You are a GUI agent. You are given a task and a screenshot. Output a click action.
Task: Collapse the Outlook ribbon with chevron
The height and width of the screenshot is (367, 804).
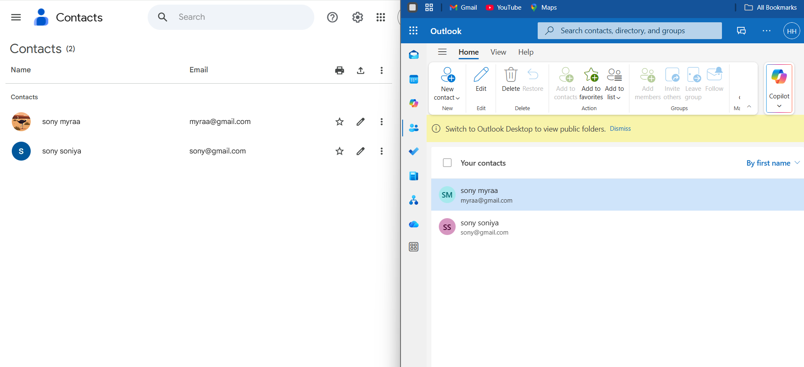(x=749, y=106)
